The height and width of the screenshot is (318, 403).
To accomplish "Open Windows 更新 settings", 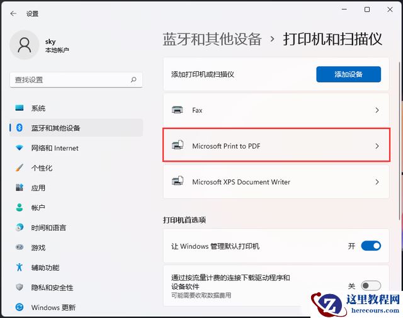I will pyautogui.click(x=76, y=307).
